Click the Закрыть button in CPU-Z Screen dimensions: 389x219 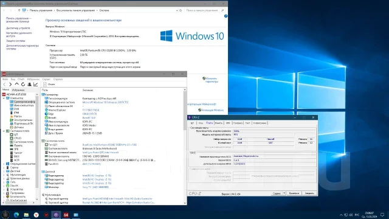(x=309, y=193)
